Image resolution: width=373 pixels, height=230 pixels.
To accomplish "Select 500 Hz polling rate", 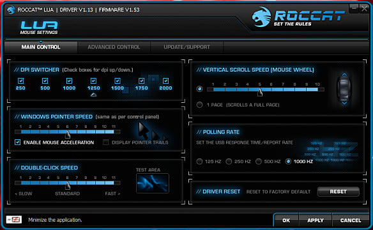I will tap(259, 162).
